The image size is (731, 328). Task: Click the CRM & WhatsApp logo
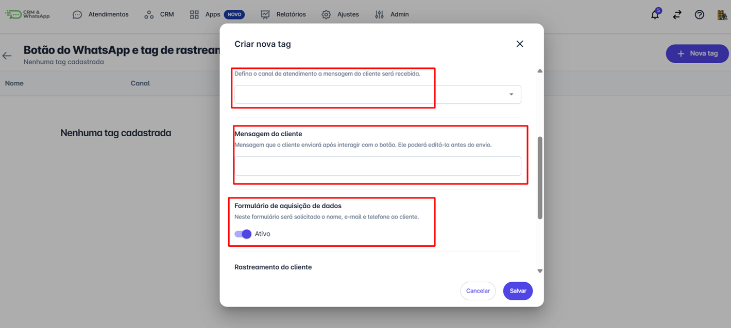pyautogui.click(x=28, y=14)
